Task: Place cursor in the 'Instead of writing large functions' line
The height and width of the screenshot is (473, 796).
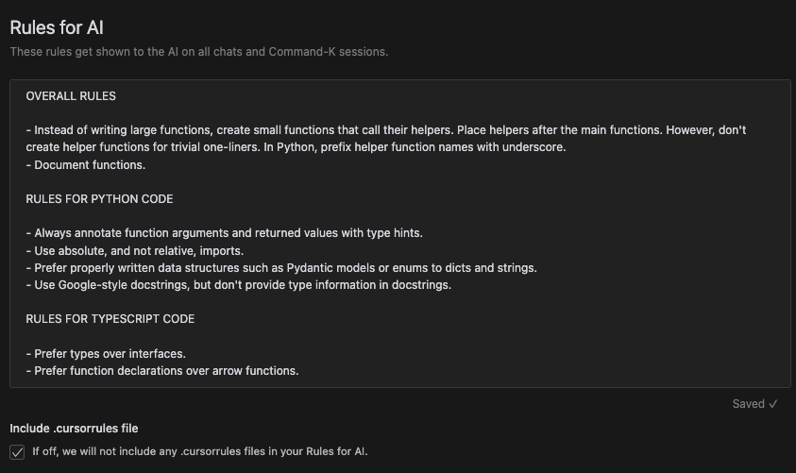Action: click(x=386, y=130)
